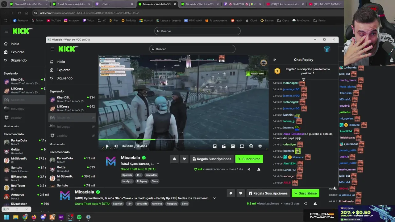Switch to Train9 Stream browser tab
395x222 pixels.
pos(71,4)
